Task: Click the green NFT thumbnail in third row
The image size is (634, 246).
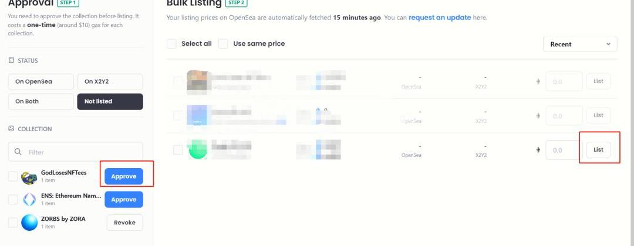Action: [x=197, y=150]
